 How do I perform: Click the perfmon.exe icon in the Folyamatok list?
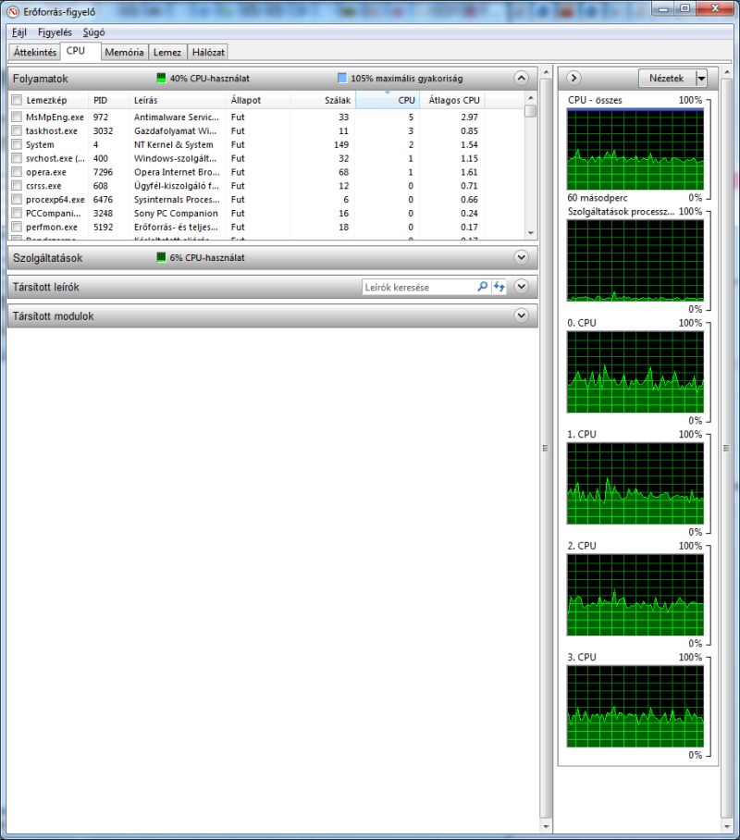tap(18, 228)
